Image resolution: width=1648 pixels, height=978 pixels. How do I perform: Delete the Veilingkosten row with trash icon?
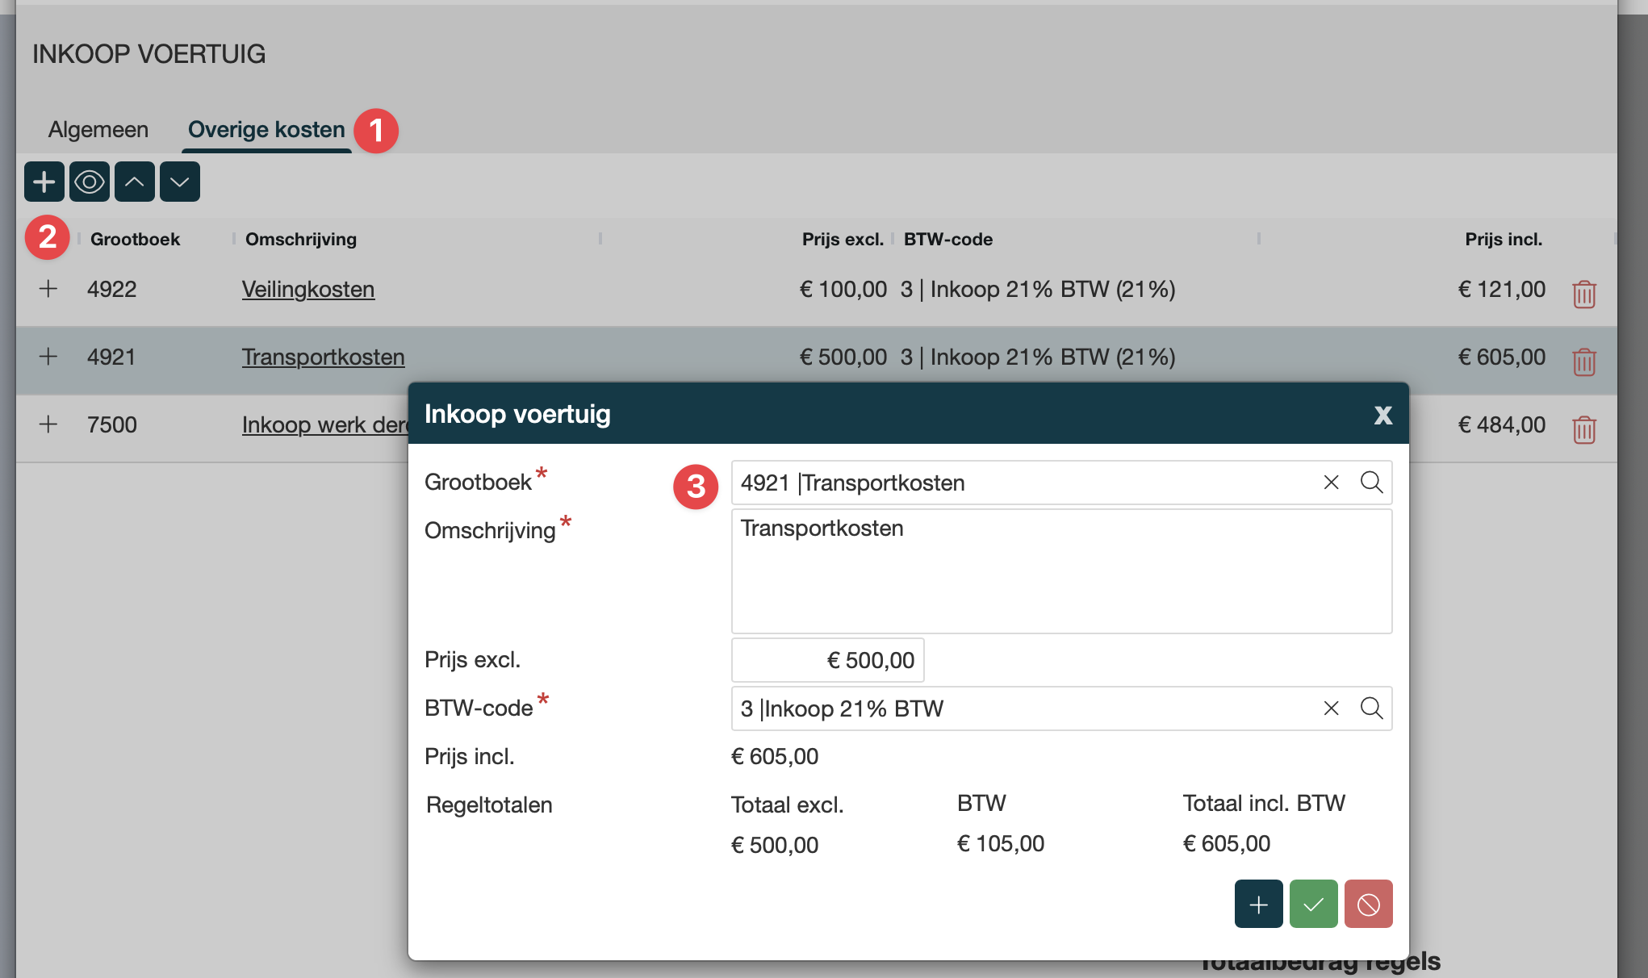coord(1583,294)
